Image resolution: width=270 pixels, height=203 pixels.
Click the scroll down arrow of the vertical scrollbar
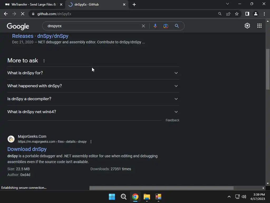(268, 183)
